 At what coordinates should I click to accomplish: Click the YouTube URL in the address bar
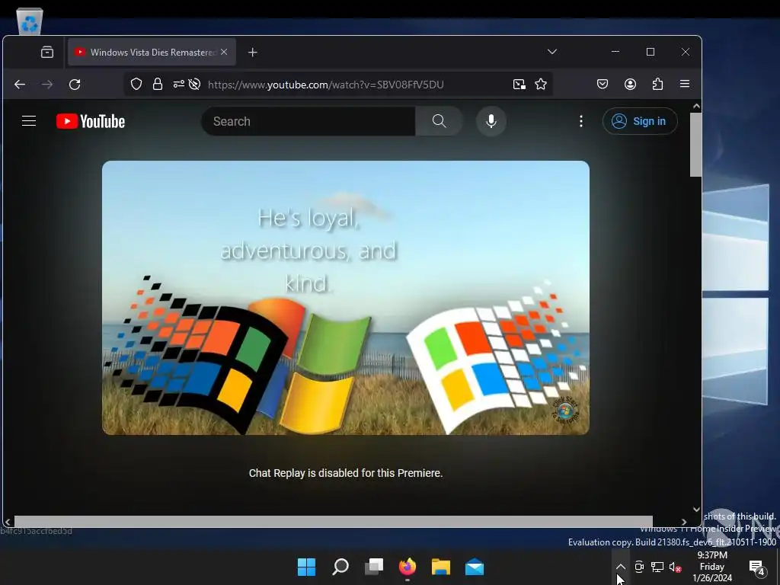[326, 85]
